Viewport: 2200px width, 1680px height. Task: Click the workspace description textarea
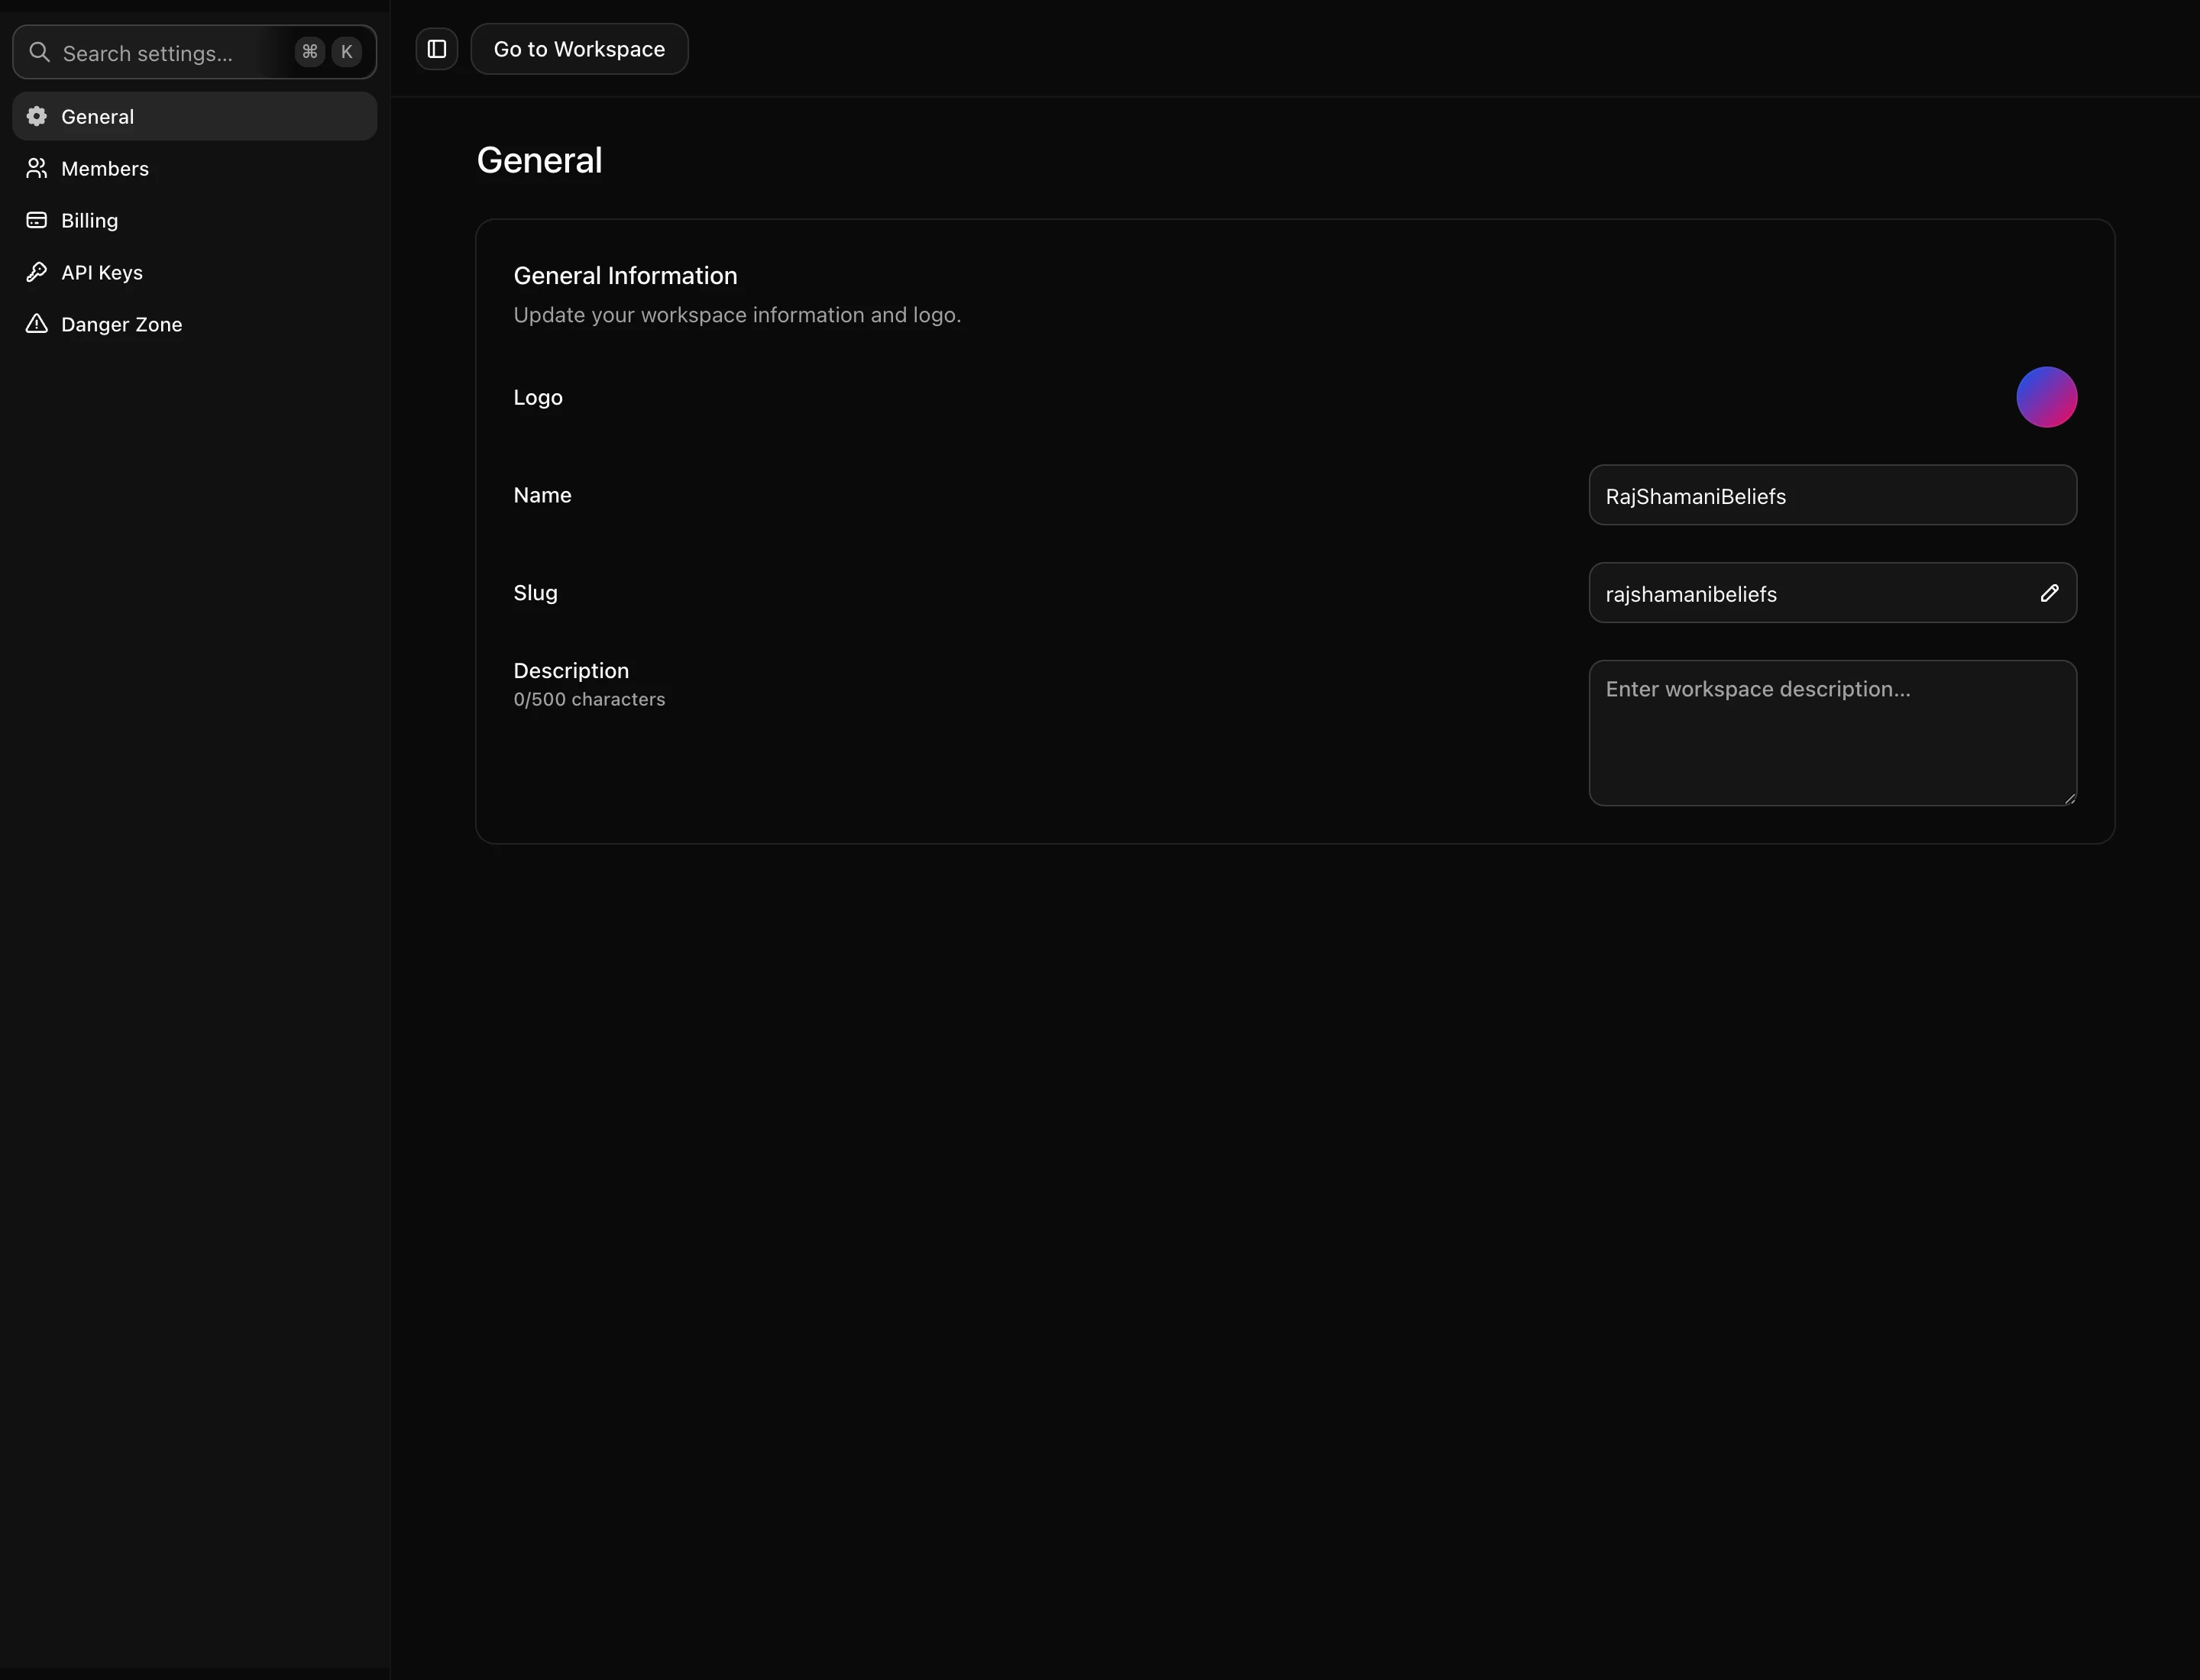coord(1832,733)
